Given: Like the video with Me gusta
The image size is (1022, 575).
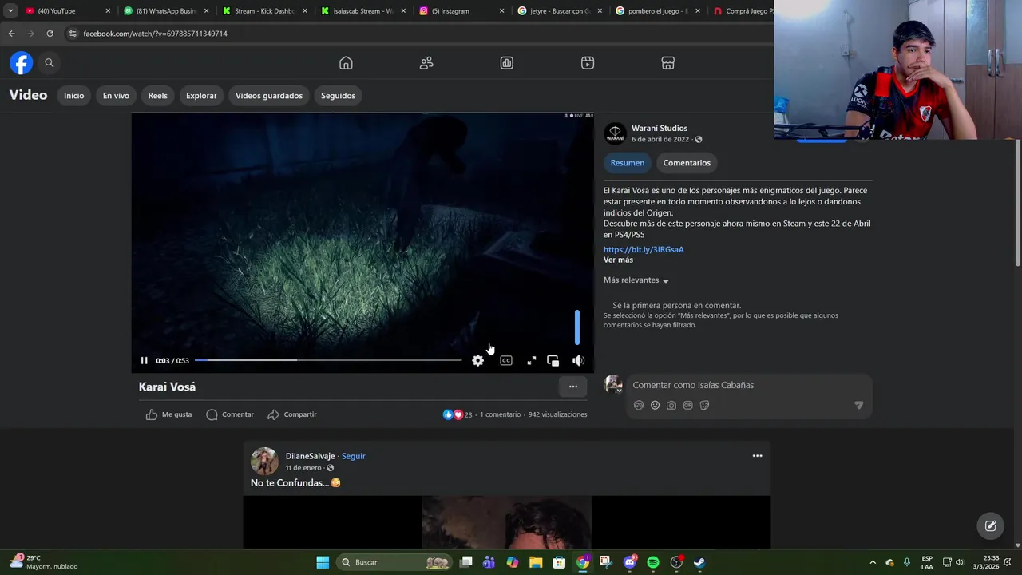Looking at the screenshot, I should point(169,414).
